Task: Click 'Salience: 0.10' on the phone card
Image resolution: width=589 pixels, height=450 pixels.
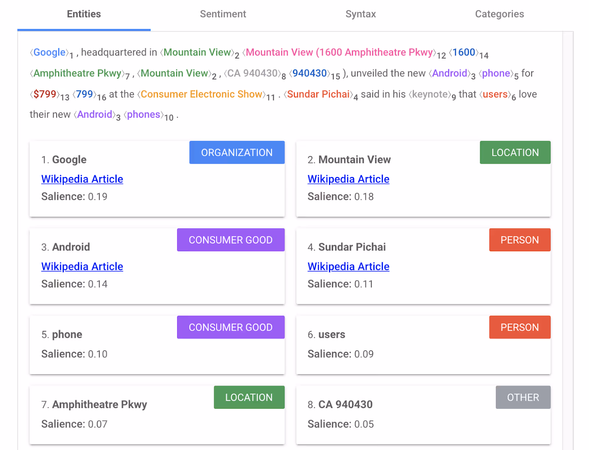Action: tap(74, 354)
